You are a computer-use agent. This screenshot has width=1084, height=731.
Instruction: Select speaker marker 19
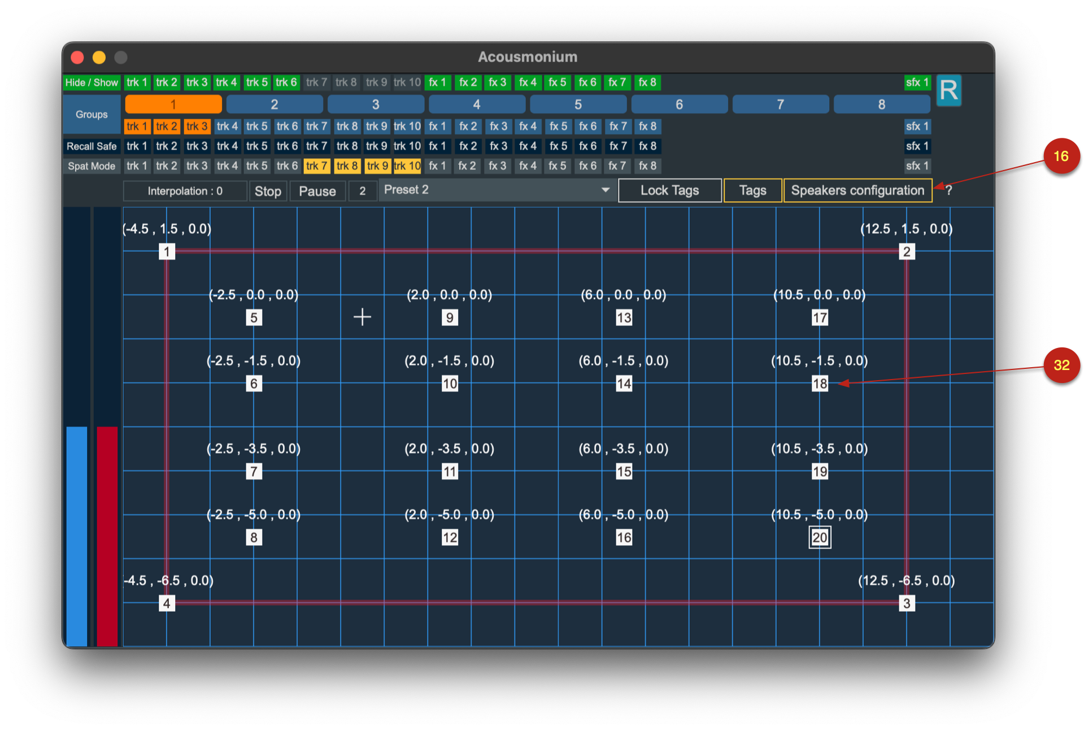[x=820, y=471]
